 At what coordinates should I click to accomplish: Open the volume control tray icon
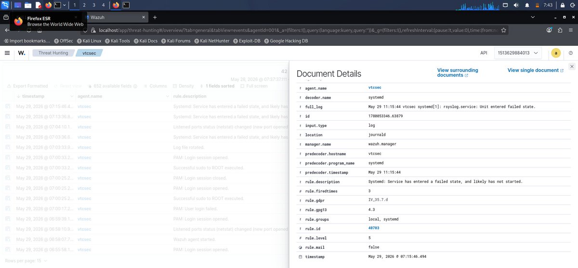pos(516,5)
